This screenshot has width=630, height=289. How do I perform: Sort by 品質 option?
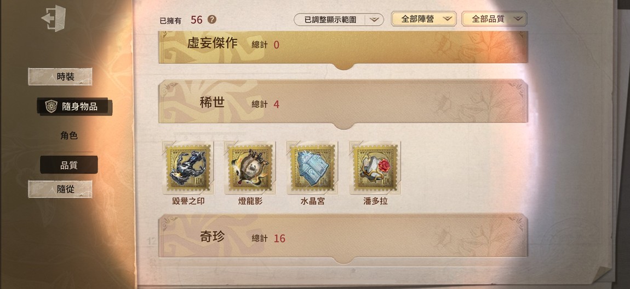tap(68, 165)
